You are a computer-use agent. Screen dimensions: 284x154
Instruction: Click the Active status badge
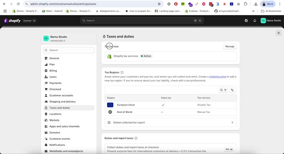click(146, 56)
